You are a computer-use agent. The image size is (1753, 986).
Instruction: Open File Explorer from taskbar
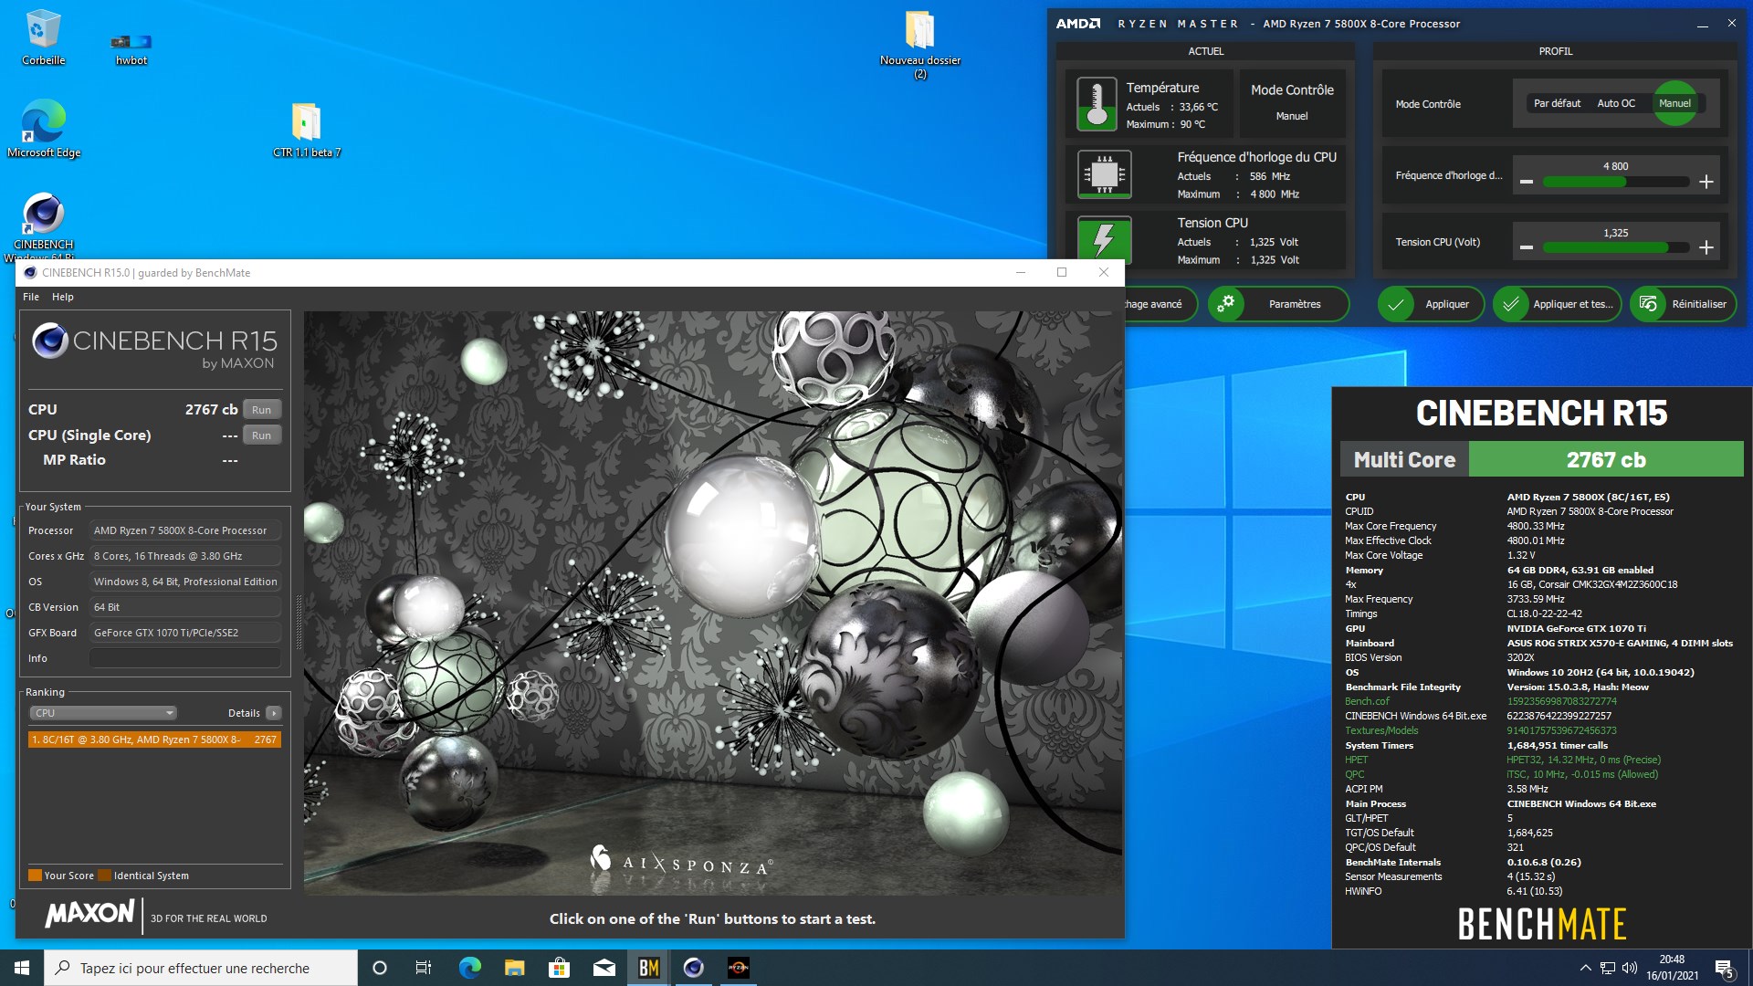click(514, 968)
